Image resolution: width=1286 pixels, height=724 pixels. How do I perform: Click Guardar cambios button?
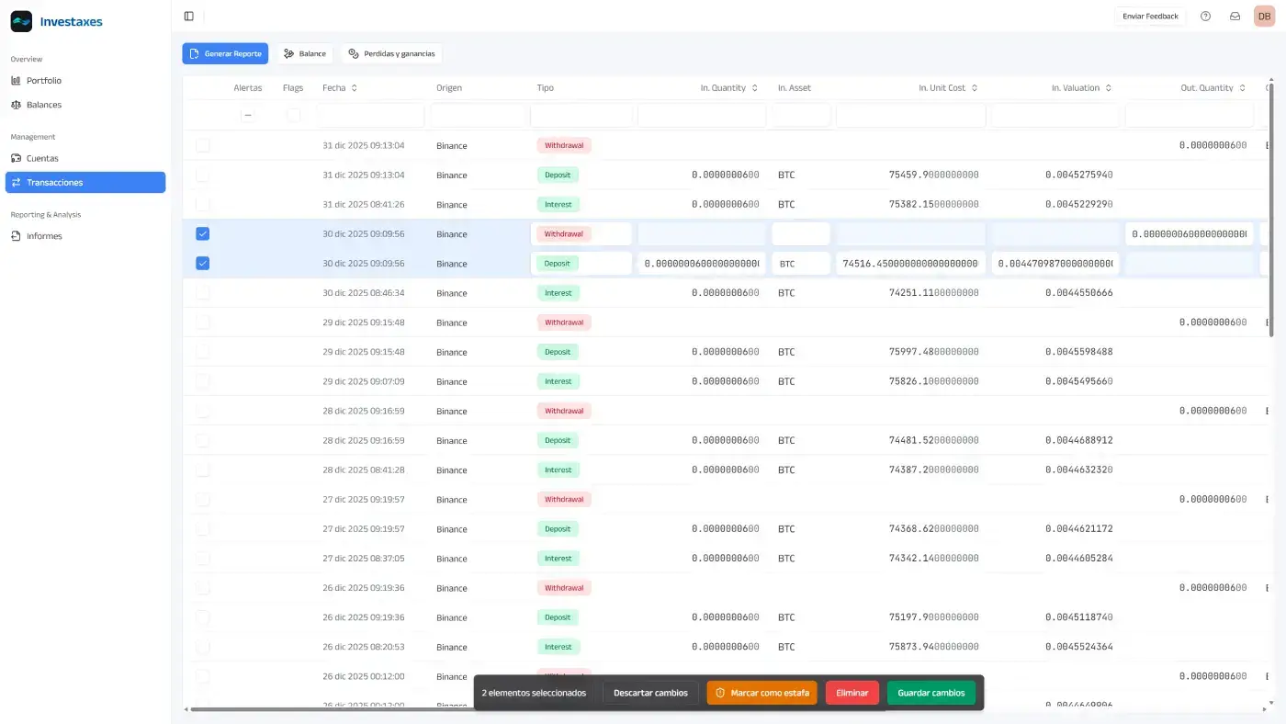click(931, 693)
